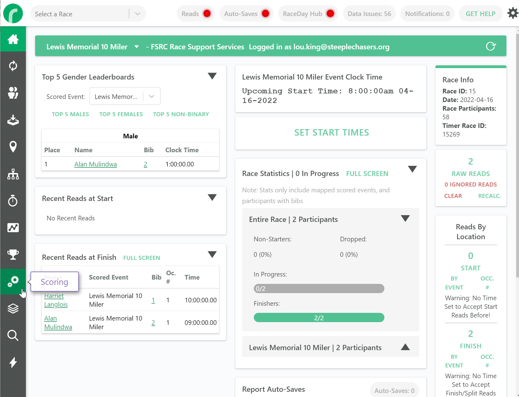Click bib 2 link in recent finish reads

pyautogui.click(x=153, y=322)
